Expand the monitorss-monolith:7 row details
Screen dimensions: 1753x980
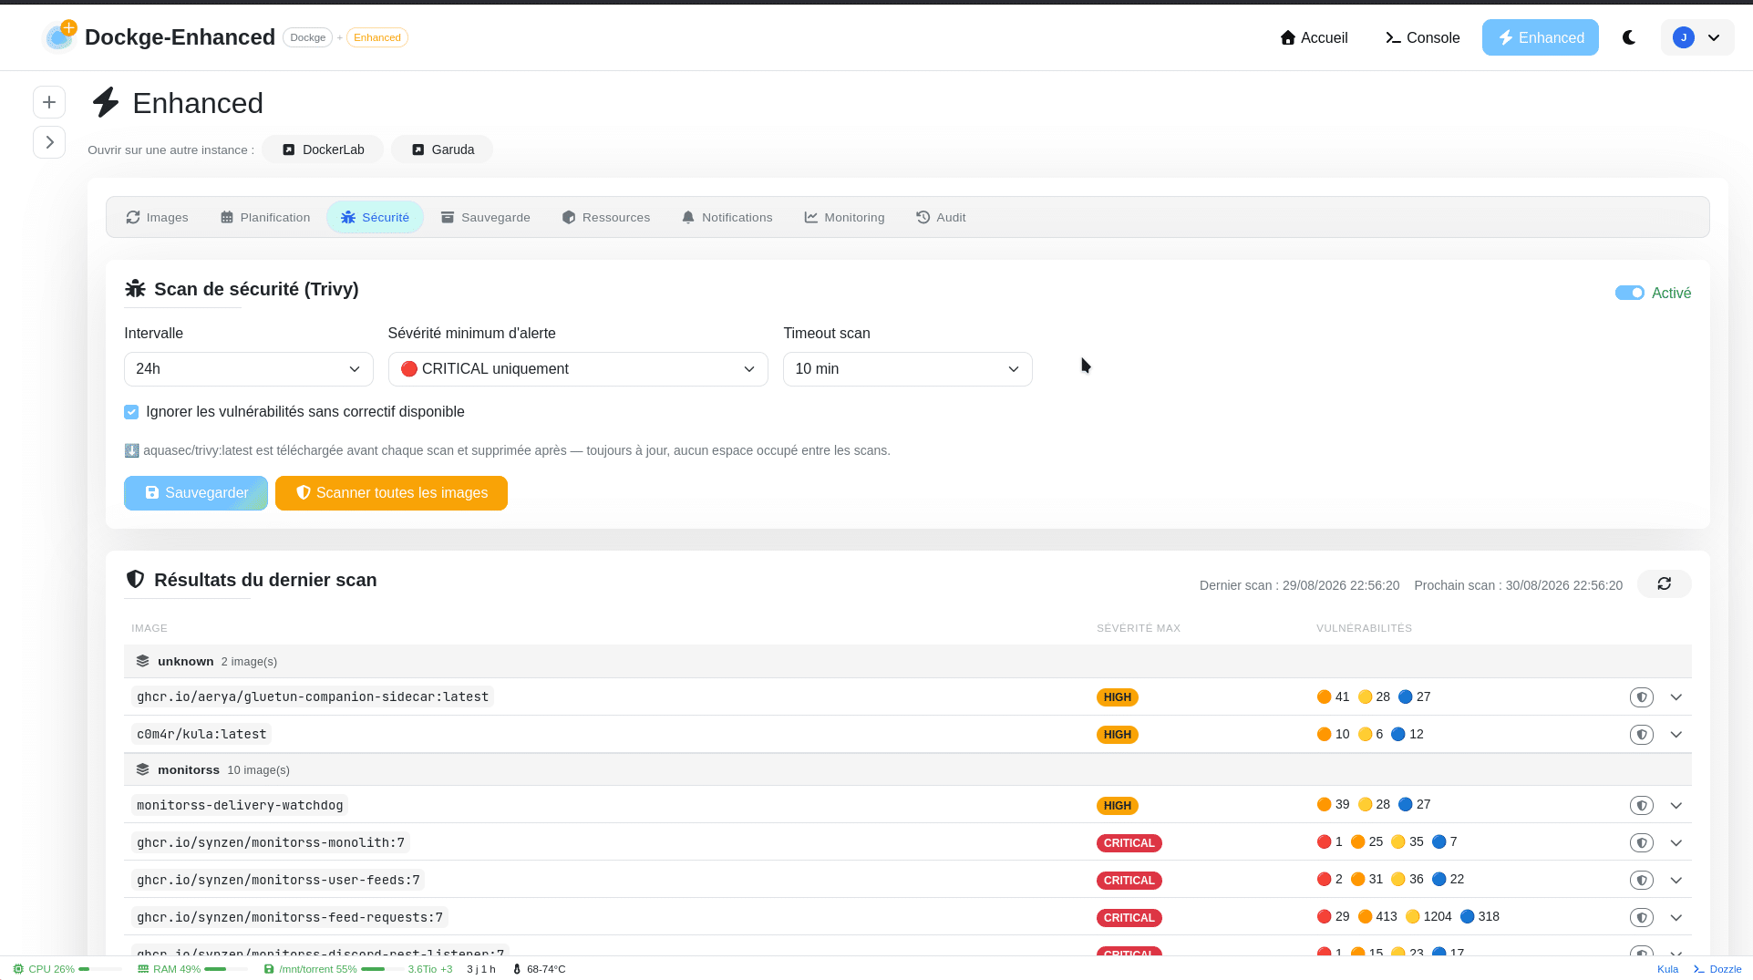[x=1676, y=843]
